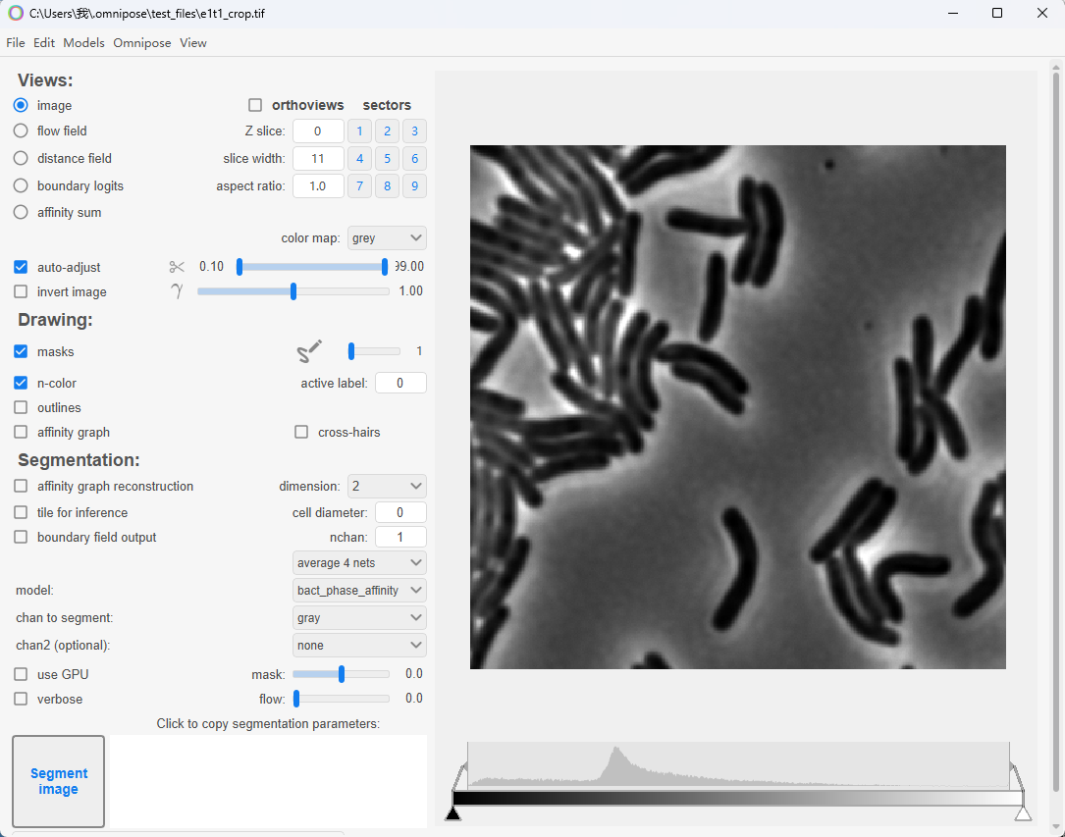
Task: Click the cell diameter input field
Action: point(400,512)
